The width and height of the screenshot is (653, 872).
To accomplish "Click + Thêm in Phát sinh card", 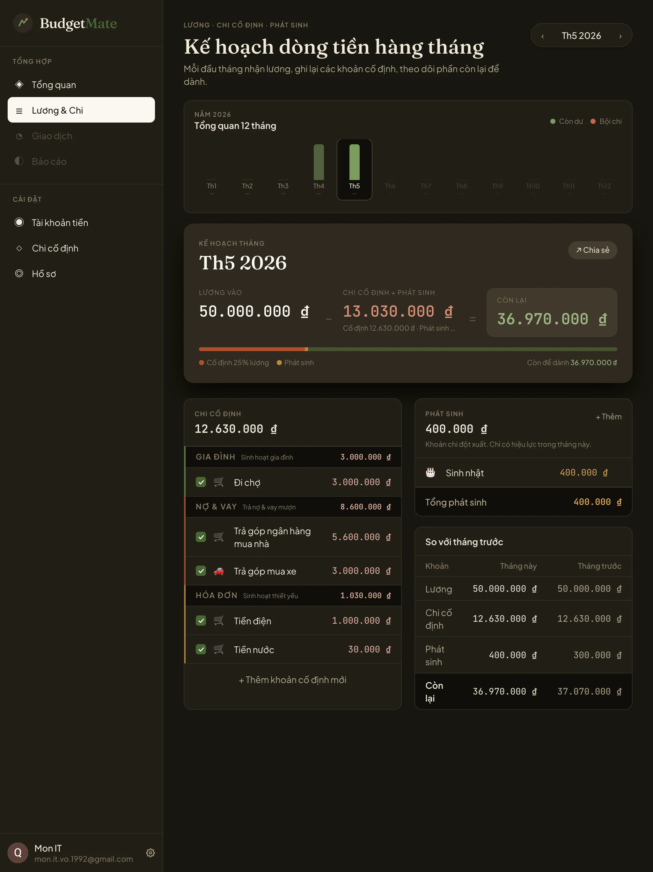I will pos(608,417).
